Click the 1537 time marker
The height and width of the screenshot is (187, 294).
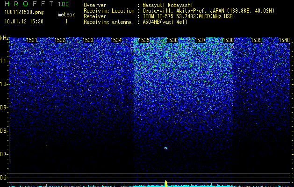tap(200, 40)
